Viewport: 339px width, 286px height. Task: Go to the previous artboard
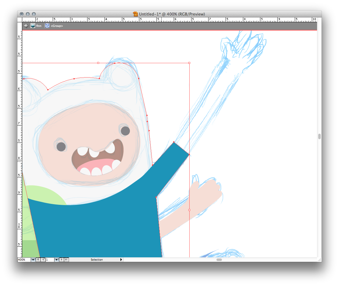coord(43,260)
